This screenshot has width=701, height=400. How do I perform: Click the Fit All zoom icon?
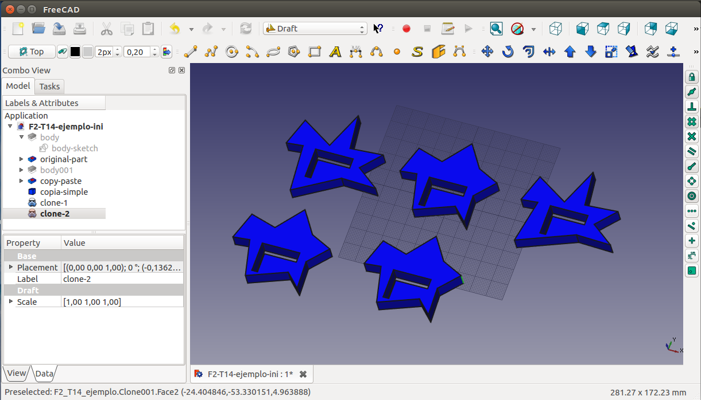pyautogui.click(x=496, y=29)
